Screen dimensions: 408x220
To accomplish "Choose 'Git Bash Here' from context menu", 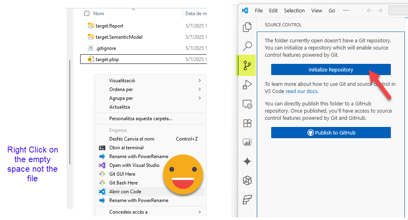I will pos(123,183).
